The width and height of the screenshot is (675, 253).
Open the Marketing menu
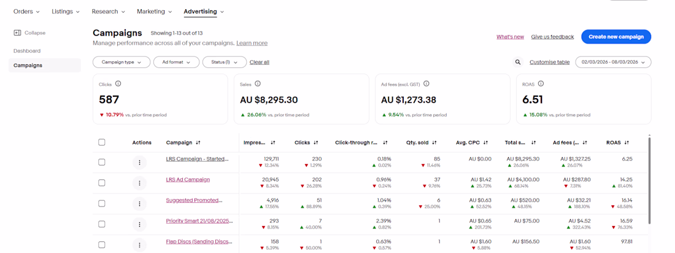pos(154,12)
